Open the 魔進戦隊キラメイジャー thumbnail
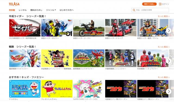The width and height of the screenshot is (174, 102). coord(25,58)
